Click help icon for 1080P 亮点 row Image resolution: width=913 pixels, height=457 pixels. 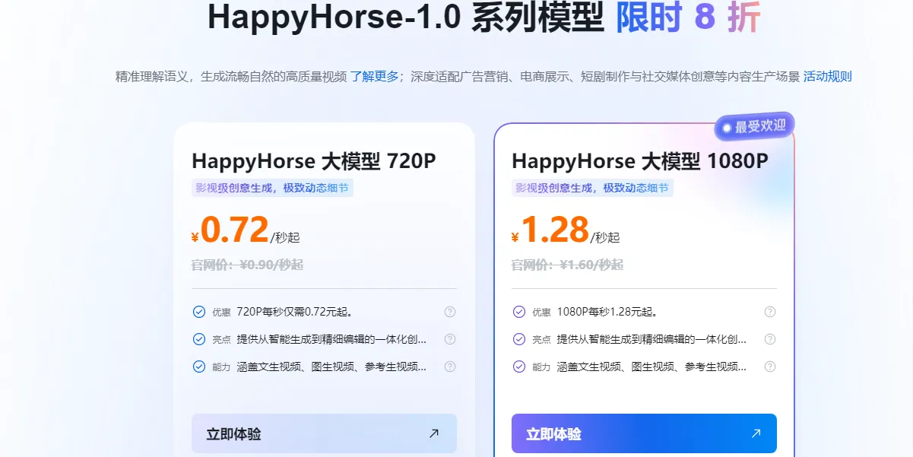point(770,339)
